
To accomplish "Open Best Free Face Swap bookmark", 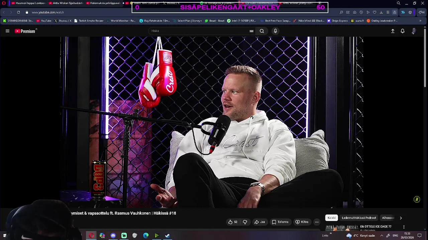I will pos(275,21).
